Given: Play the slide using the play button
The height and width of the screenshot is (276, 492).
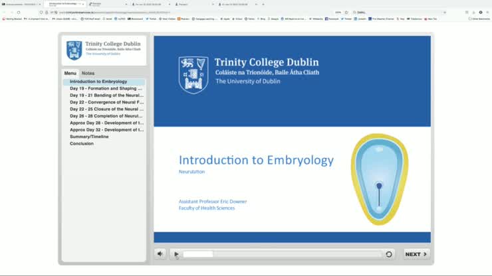Looking at the screenshot, I should tap(176, 254).
